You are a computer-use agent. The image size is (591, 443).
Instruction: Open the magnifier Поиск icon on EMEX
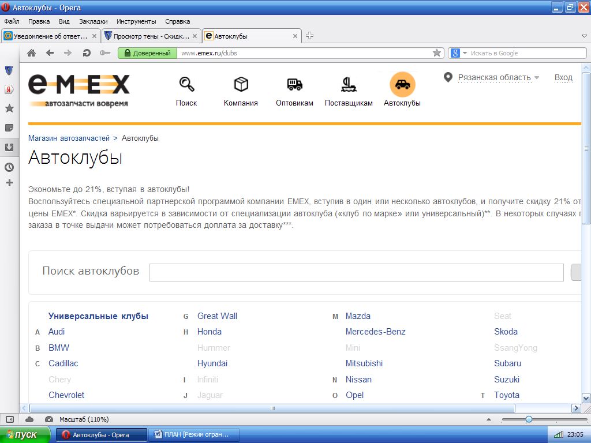pos(186,84)
